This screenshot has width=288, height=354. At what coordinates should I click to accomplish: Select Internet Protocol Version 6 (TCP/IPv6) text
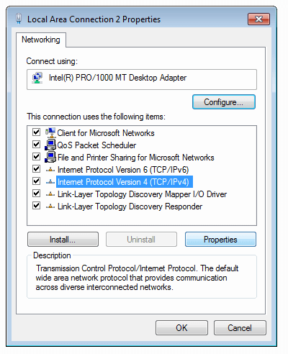pyautogui.click(x=123, y=170)
